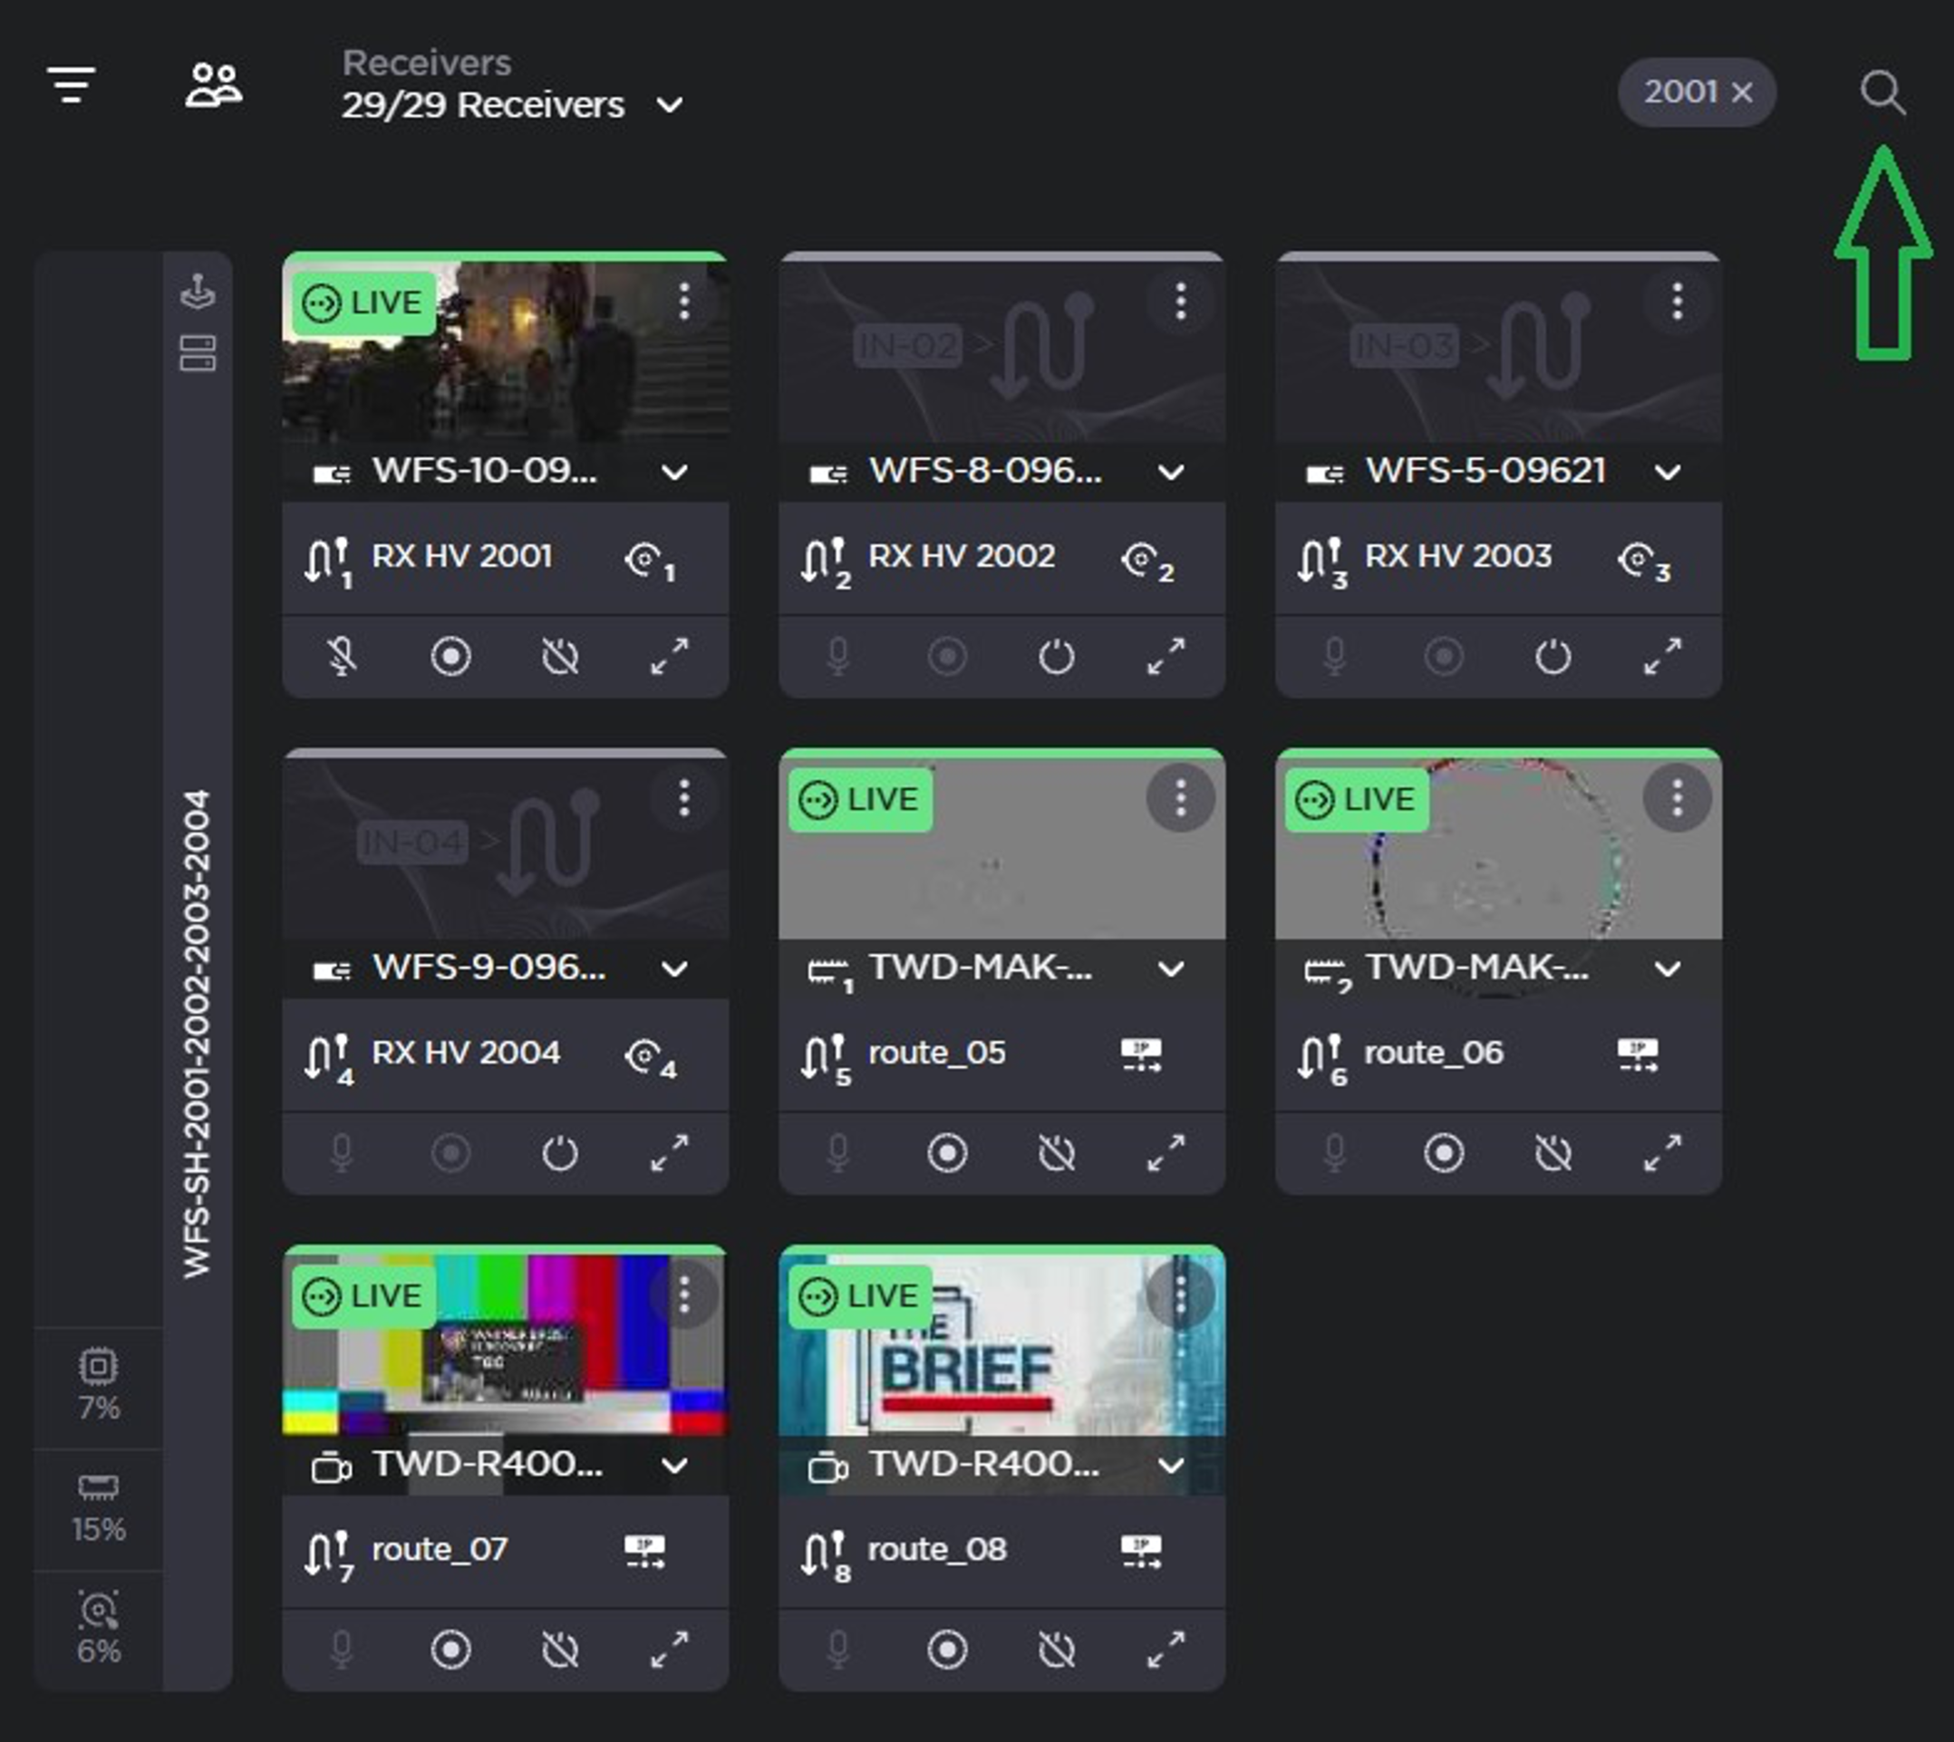Remove the 2001 search filter chip
The width and height of the screenshot is (1954, 1742).
(x=1743, y=92)
